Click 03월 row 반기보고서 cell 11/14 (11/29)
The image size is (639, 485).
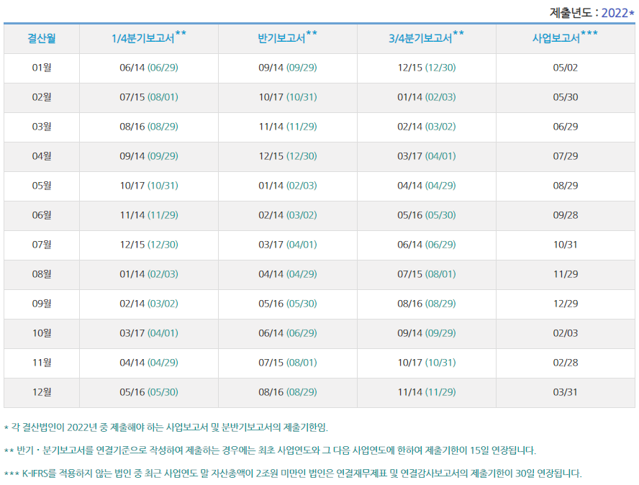pyautogui.click(x=288, y=127)
